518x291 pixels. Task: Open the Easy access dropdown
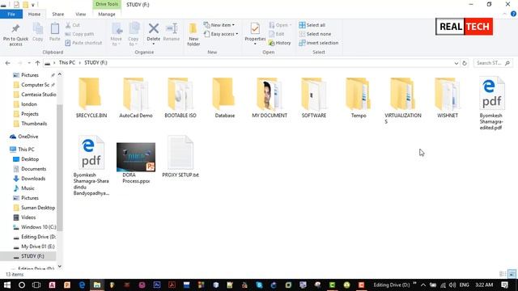(221, 34)
